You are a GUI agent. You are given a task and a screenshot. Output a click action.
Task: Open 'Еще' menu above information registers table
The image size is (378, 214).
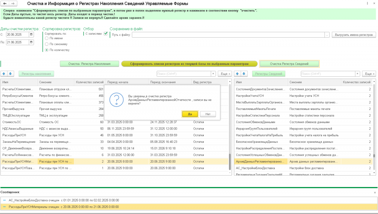click(x=369, y=74)
